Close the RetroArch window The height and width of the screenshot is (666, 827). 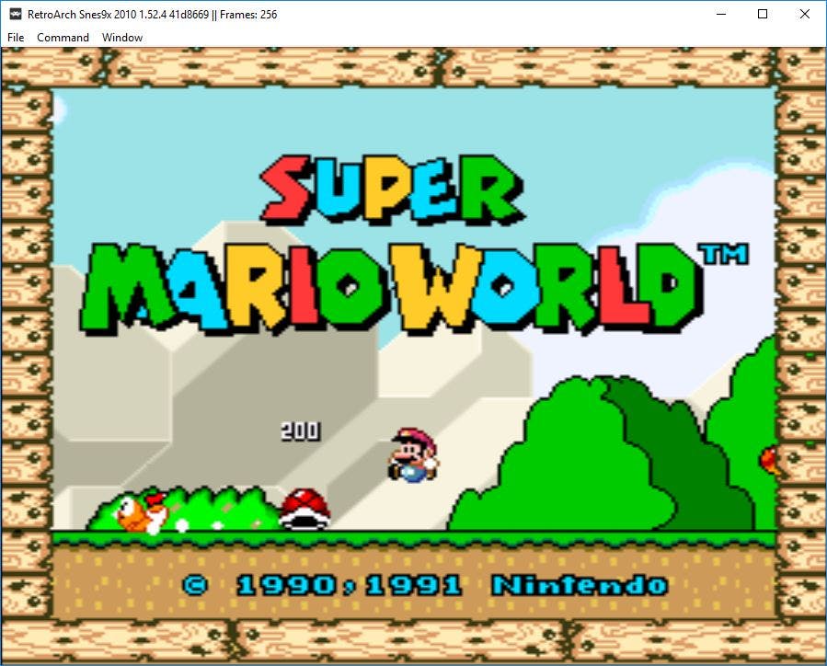click(804, 14)
